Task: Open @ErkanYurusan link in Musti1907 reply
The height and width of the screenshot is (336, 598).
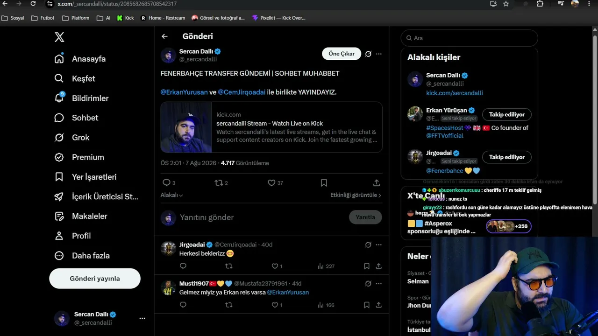Action: pos(288,292)
